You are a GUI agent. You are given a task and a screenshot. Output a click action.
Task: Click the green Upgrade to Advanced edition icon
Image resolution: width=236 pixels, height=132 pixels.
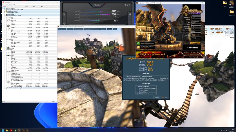(x=138, y=43)
